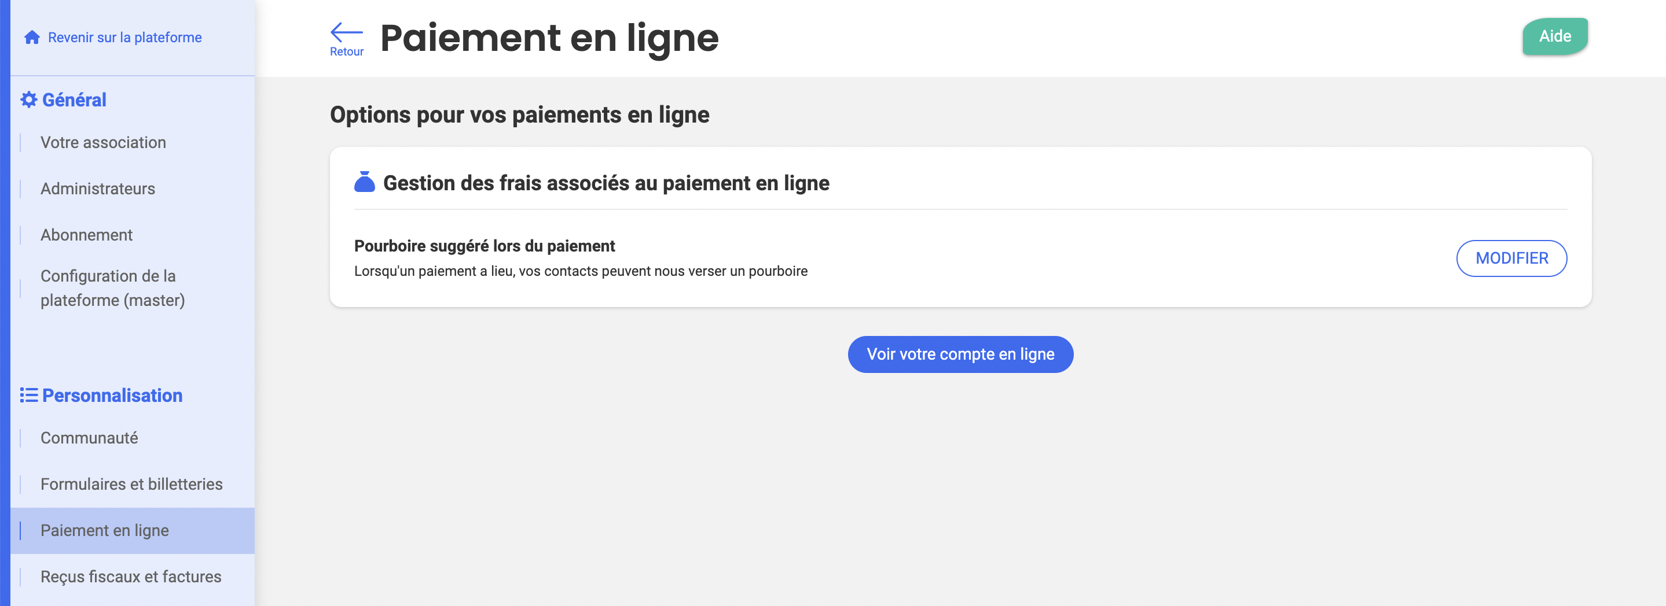Click the back arrow Retour icon
This screenshot has height=606, width=1666.
point(347,32)
